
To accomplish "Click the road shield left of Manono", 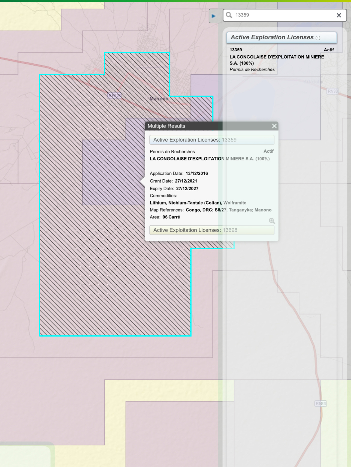I will (114, 96).
